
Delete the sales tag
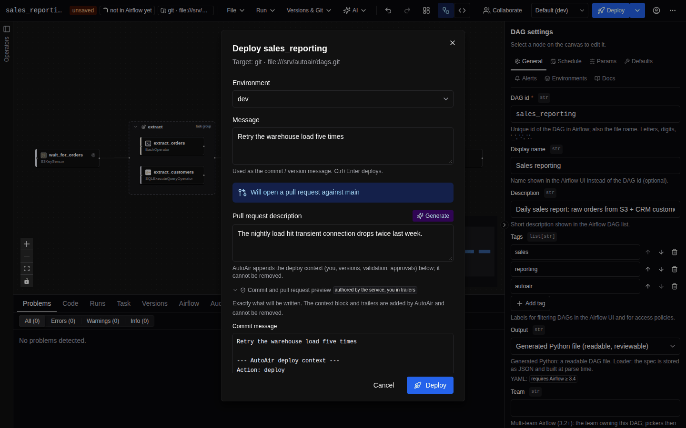pyautogui.click(x=675, y=252)
